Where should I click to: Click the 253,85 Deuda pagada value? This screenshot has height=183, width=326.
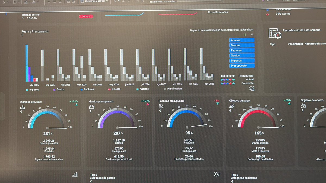260,140
